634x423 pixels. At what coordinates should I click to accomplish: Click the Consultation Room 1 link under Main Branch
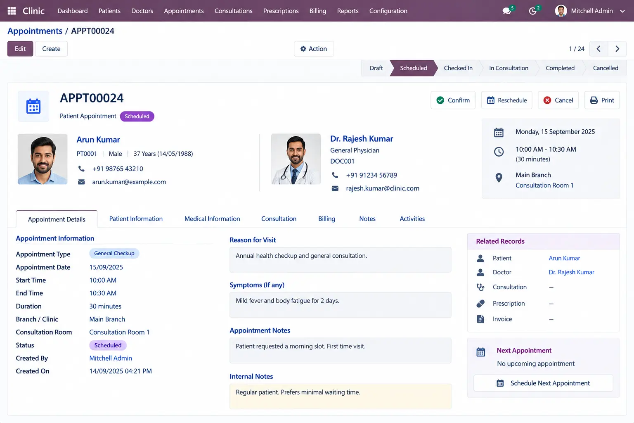coord(544,185)
